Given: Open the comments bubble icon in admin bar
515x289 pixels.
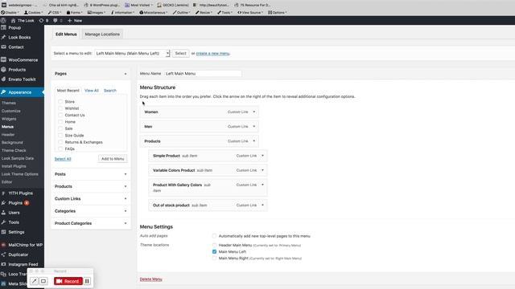Looking at the screenshot, I should click(56, 20).
